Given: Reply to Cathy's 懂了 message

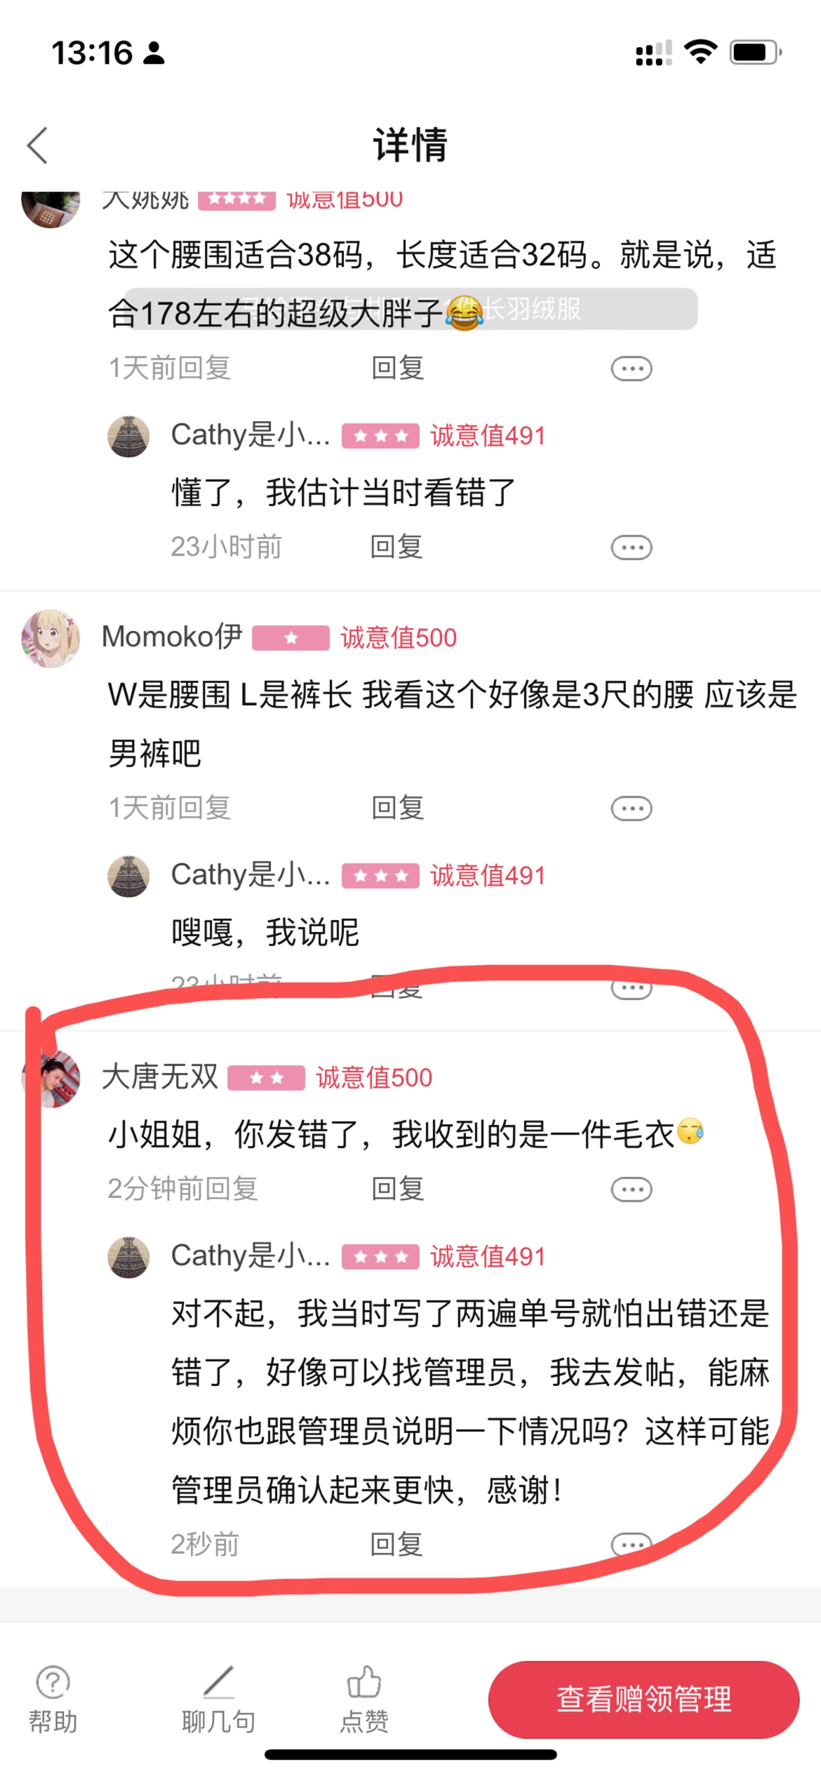Looking at the screenshot, I should [x=396, y=547].
